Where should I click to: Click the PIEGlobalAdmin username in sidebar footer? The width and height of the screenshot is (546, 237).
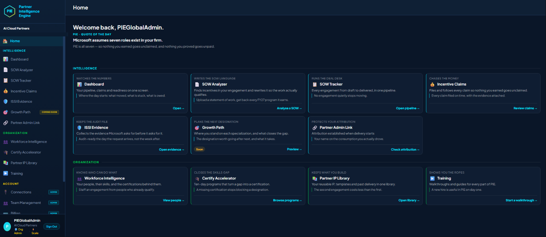27,221
